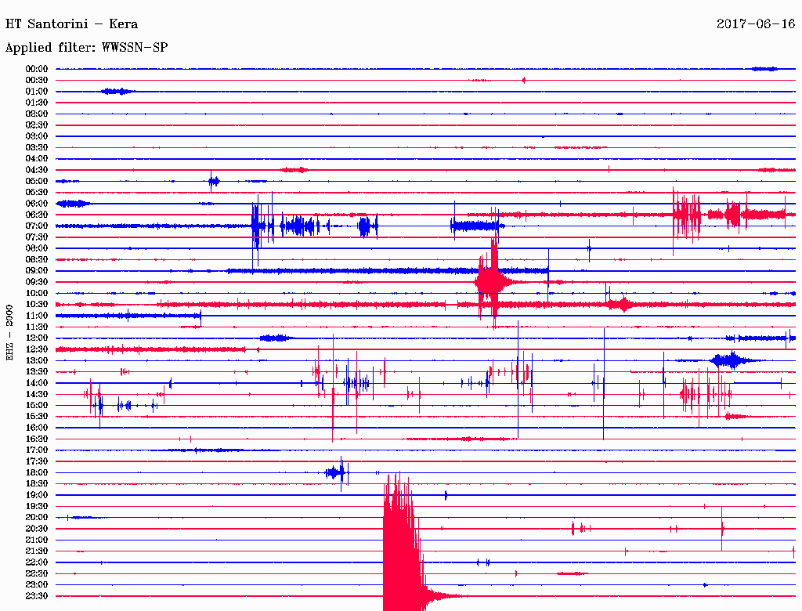Select the 09:00 time label
Screen dimensions: 802x611
37,271
